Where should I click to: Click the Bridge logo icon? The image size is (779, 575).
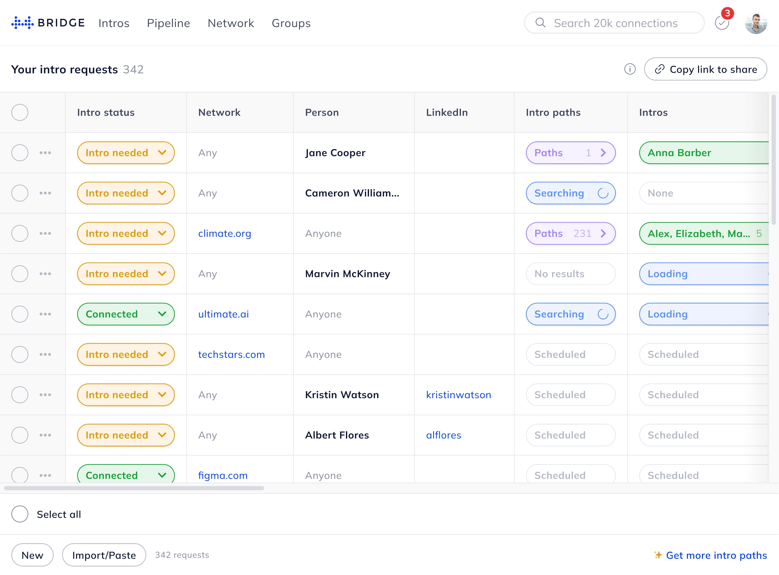[x=22, y=23]
